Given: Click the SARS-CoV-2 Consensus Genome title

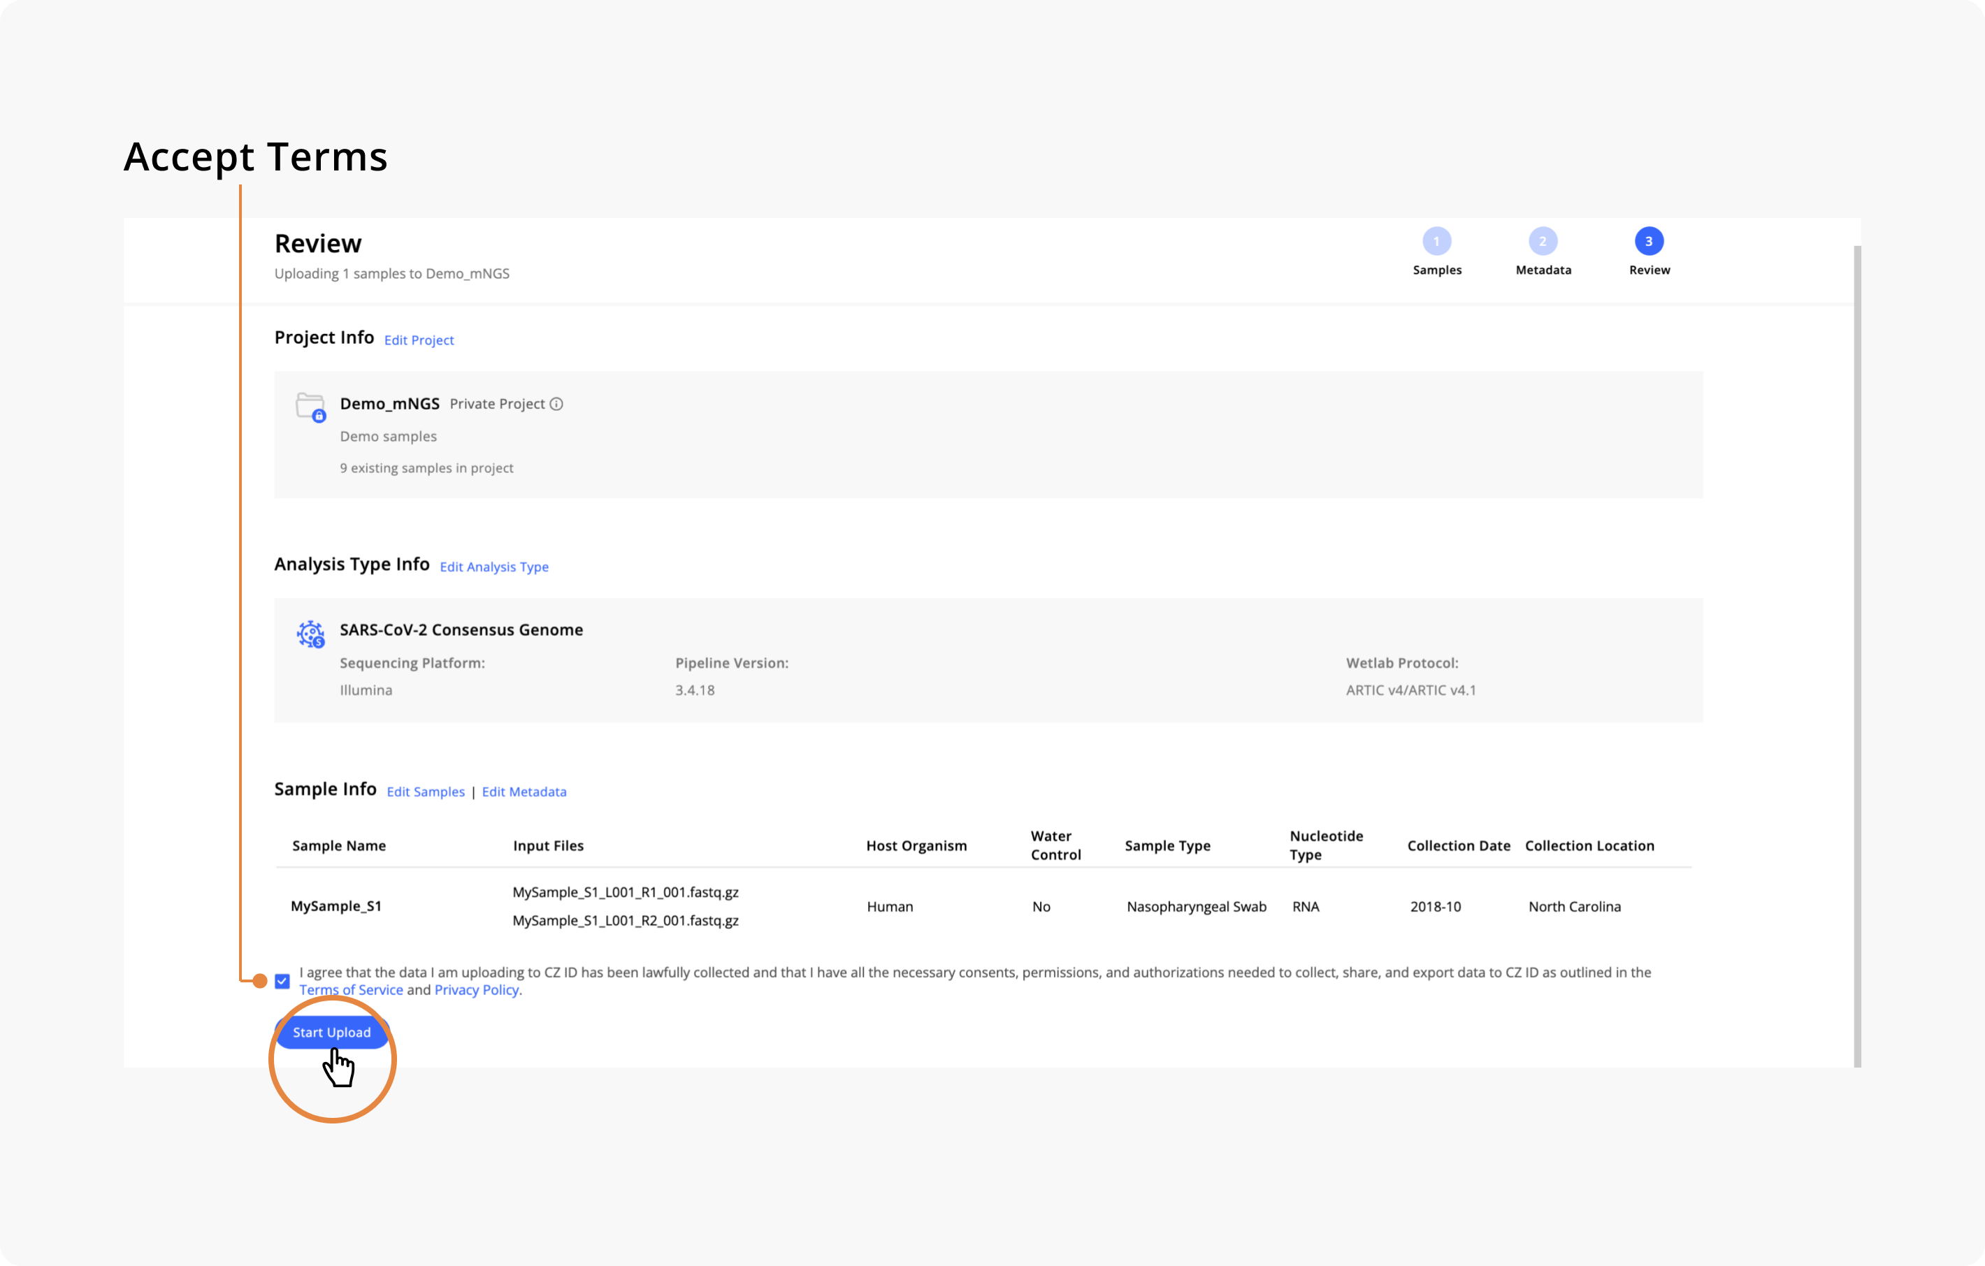Looking at the screenshot, I should tap(461, 630).
